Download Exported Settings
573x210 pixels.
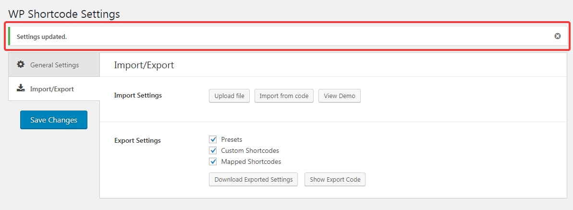[x=254, y=179]
